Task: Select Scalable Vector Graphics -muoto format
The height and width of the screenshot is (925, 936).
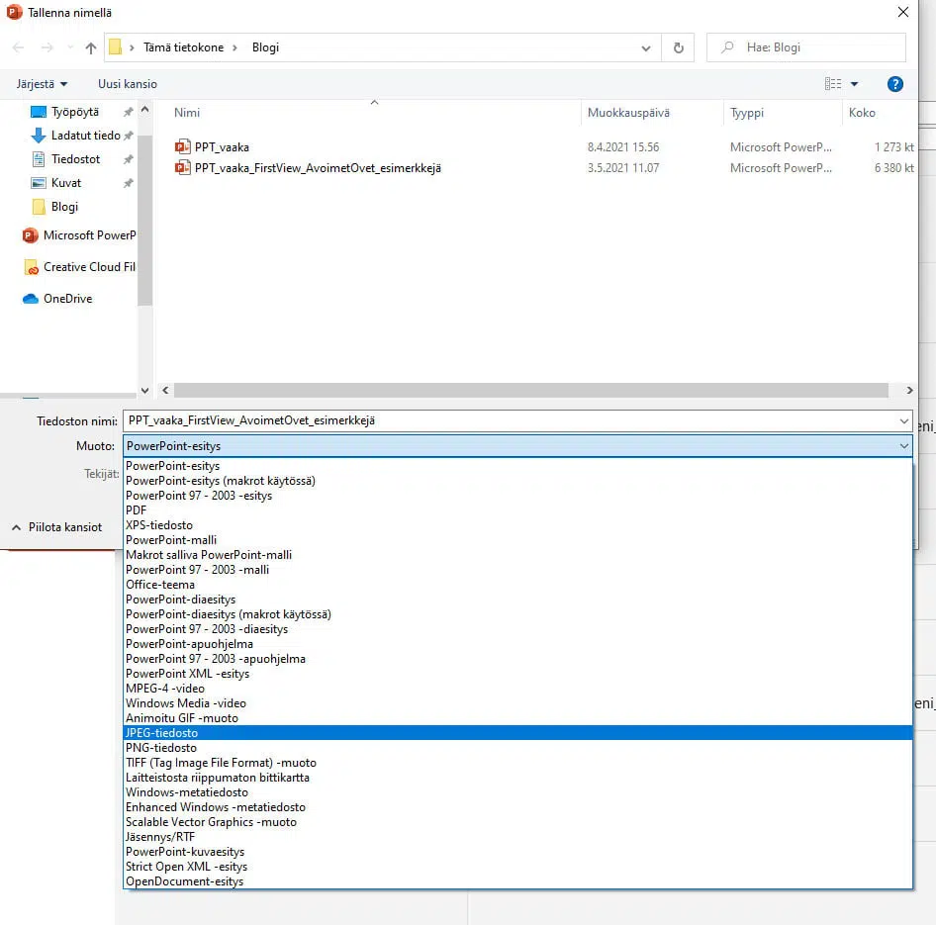Action: tap(517, 822)
